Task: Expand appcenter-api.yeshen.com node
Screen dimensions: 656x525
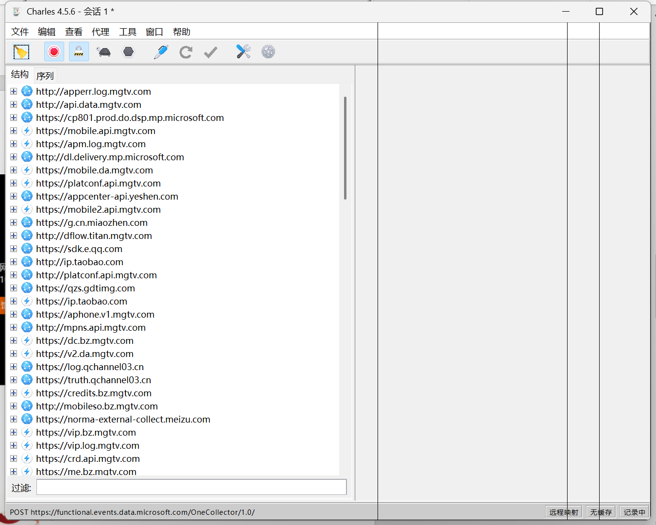Action: click(14, 196)
